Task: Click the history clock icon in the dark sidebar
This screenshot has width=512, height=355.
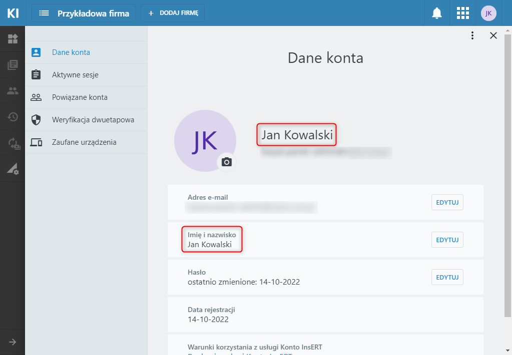Action: coord(13,117)
